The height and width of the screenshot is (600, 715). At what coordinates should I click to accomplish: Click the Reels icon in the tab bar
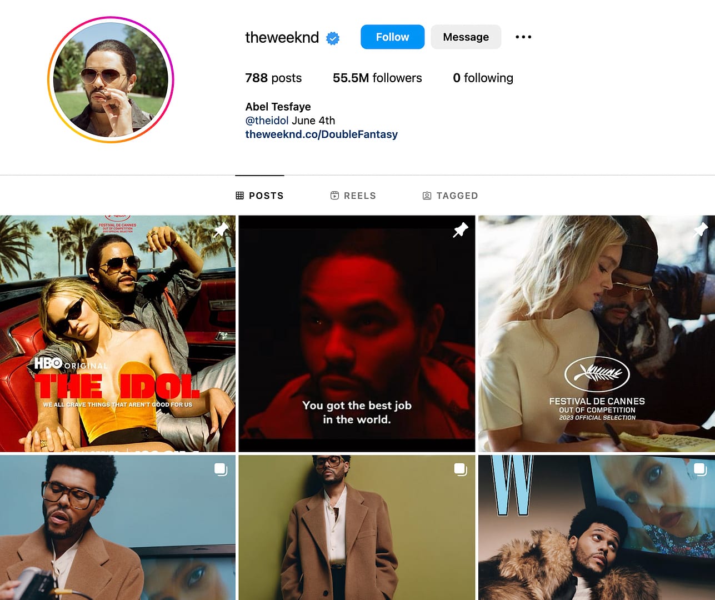[334, 196]
